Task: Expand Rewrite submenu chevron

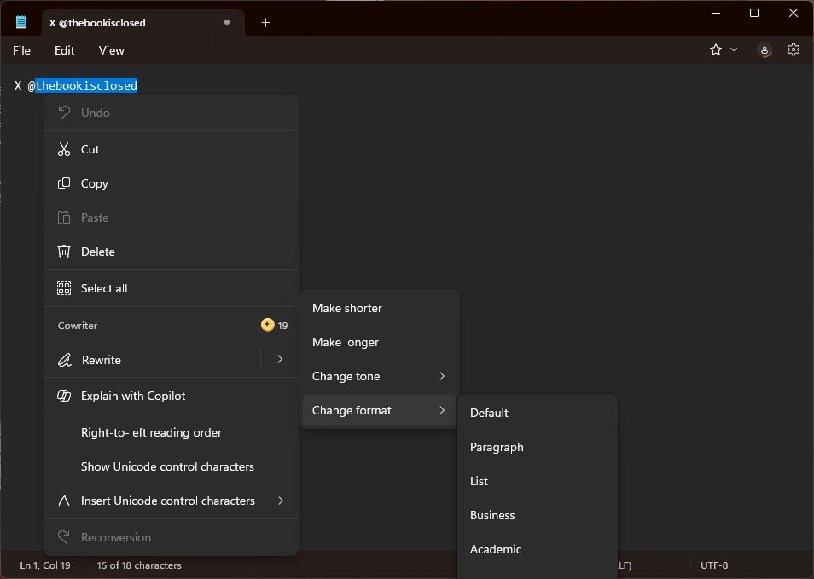Action: click(x=280, y=359)
